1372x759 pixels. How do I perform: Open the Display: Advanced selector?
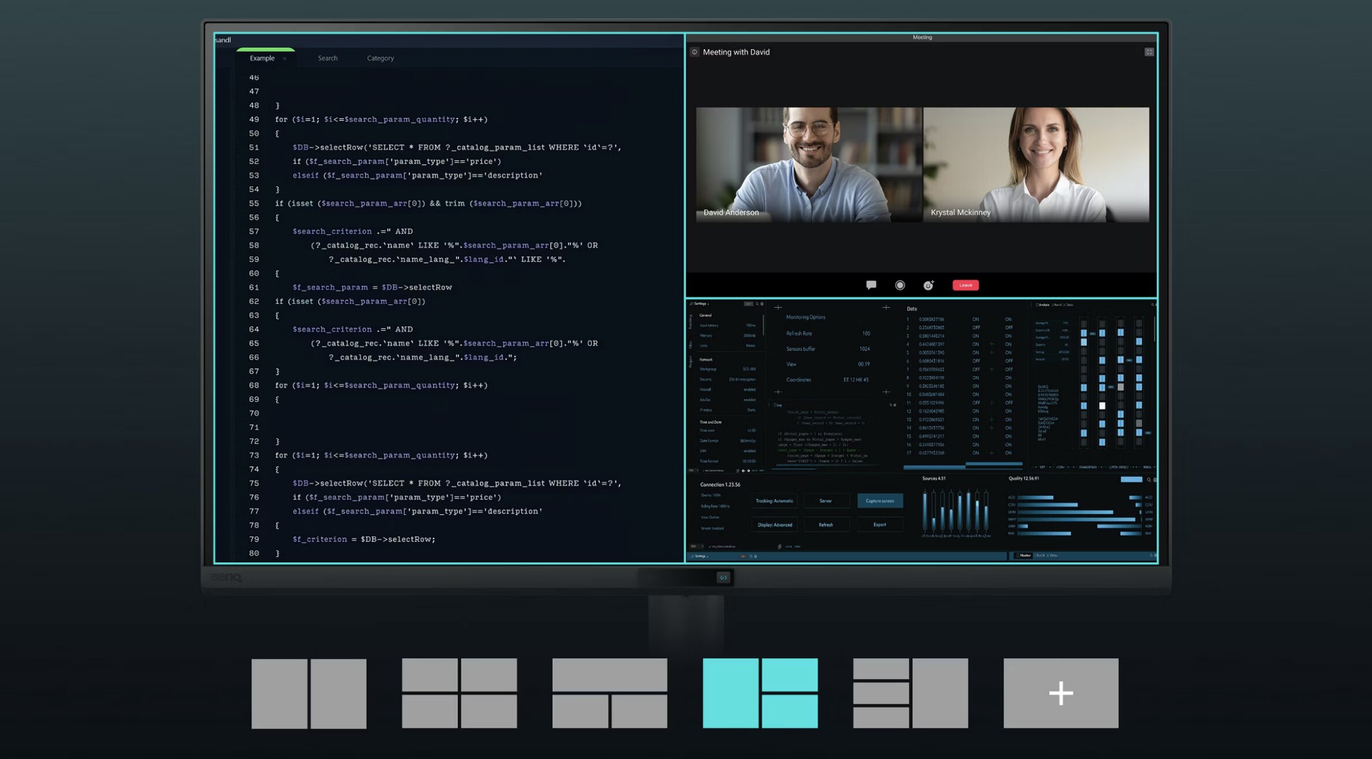[775, 525]
